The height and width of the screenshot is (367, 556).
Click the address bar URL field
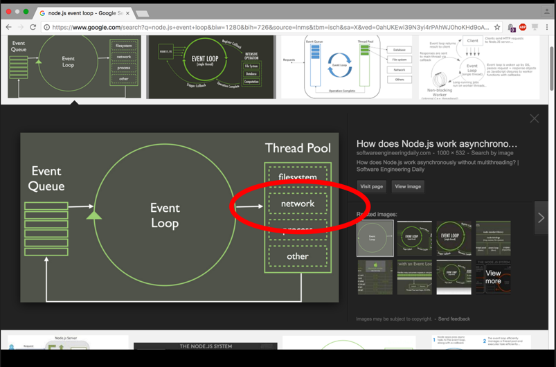tap(271, 27)
